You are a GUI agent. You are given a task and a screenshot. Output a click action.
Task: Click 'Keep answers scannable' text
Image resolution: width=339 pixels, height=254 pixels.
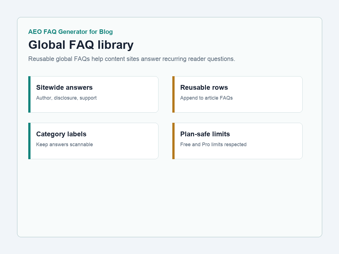pos(64,144)
